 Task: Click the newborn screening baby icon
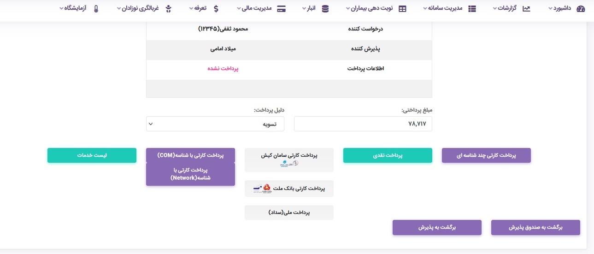168,9
